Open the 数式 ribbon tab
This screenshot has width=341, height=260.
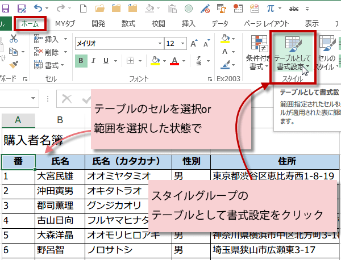coord(128,23)
